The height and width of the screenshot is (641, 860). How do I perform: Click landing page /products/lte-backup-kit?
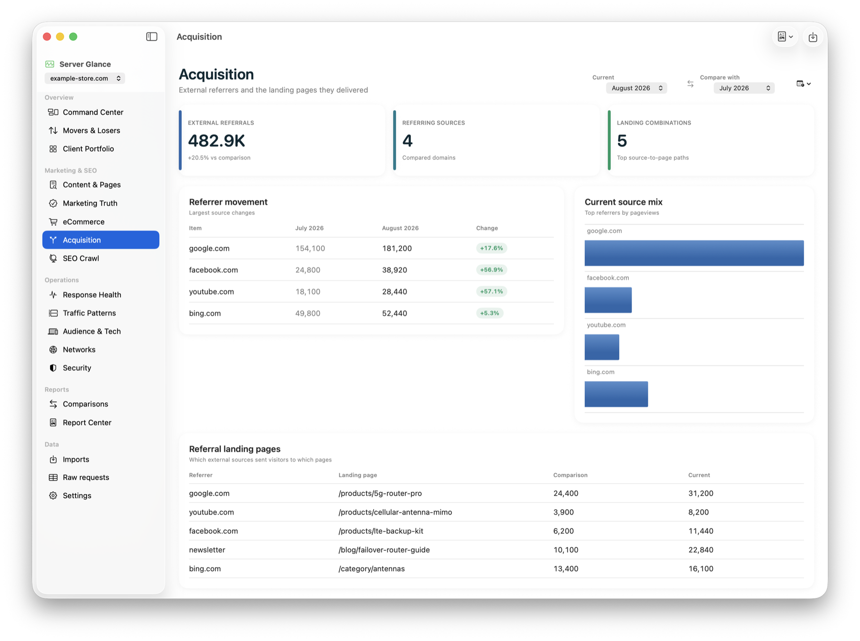[381, 531]
